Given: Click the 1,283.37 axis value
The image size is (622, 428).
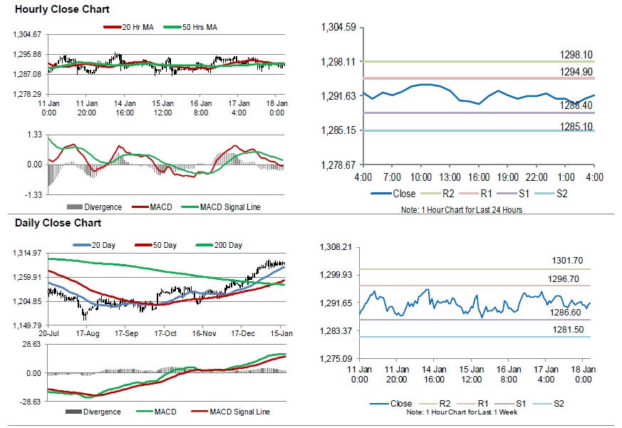Looking at the screenshot, I should click(336, 331).
